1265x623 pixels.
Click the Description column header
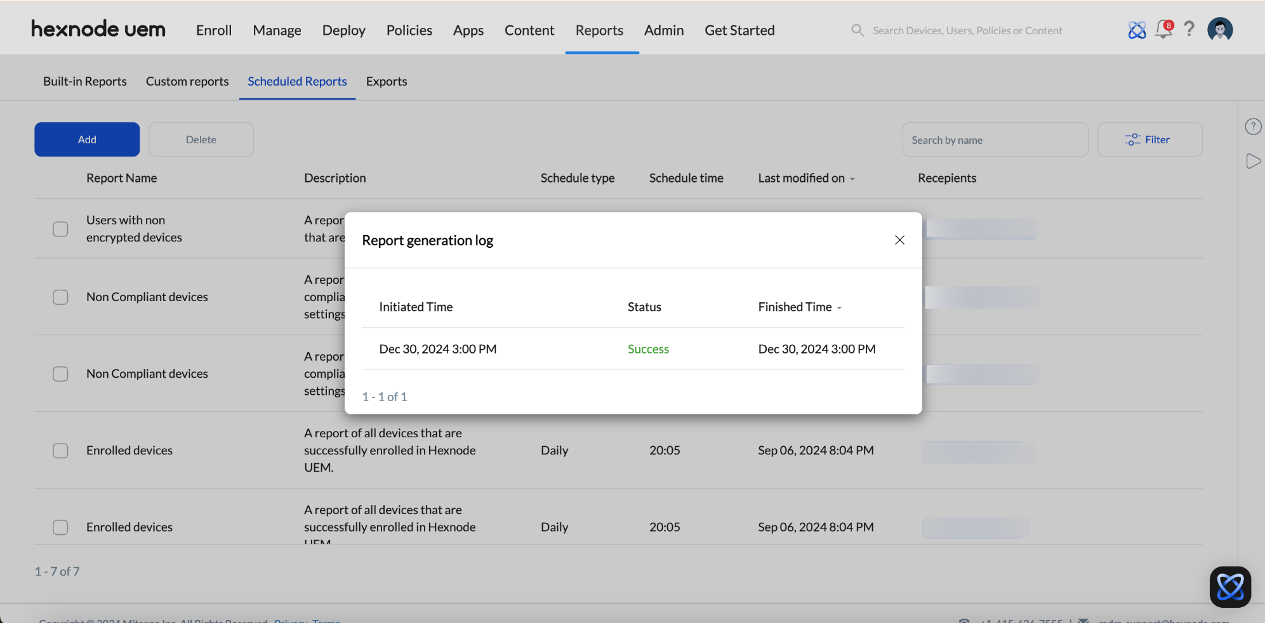335,178
